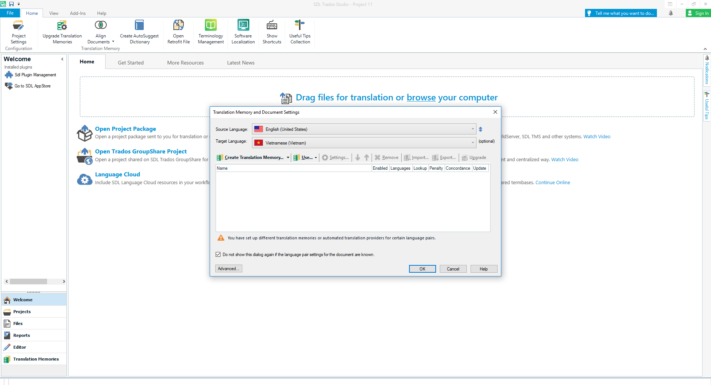Screen dimensions: 711x385
Task: Click Continue Online link
Action: pyautogui.click(x=552, y=183)
